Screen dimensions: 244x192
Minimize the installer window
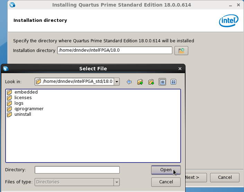pos(231,5)
